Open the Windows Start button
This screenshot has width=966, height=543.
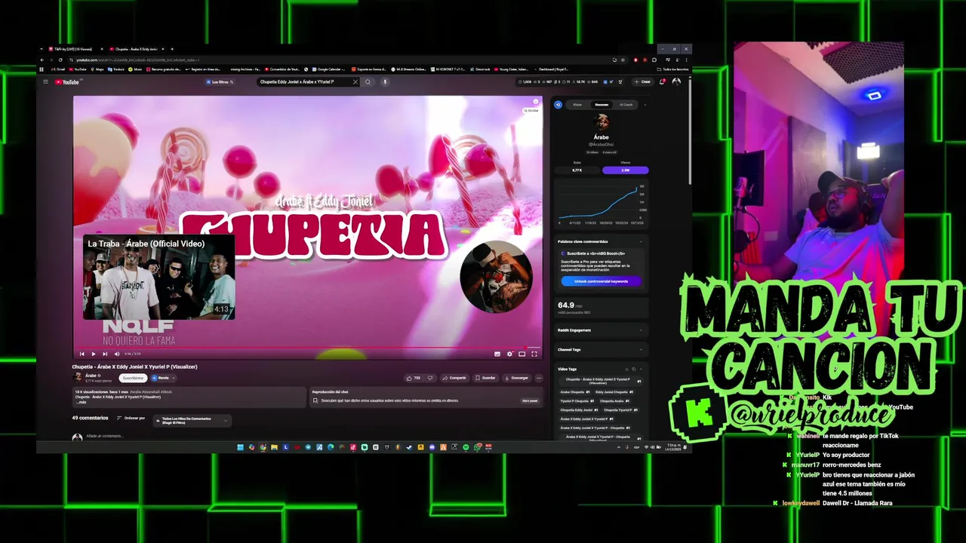point(241,447)
